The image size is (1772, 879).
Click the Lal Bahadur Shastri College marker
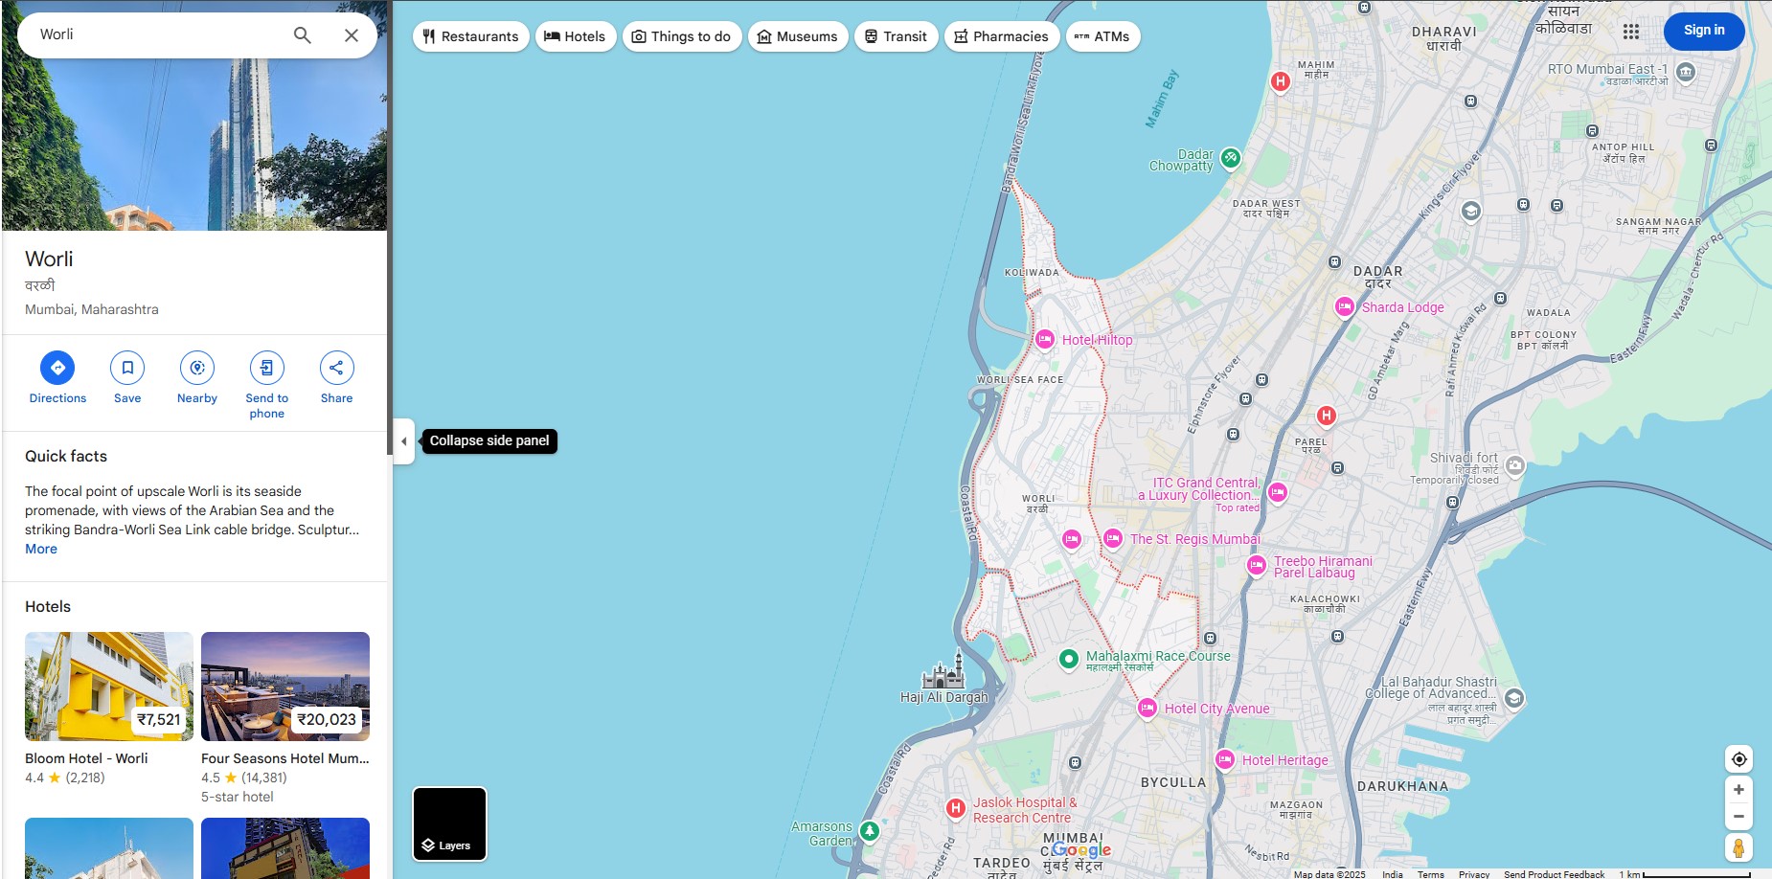pyautogui.click(x=1513, y=698)
